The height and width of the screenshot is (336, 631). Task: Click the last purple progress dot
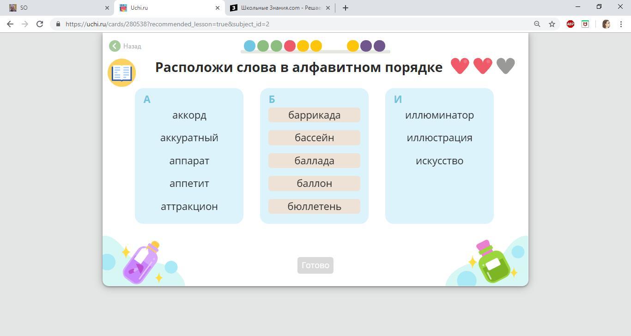pyautogui.click(x=379, y=46)
